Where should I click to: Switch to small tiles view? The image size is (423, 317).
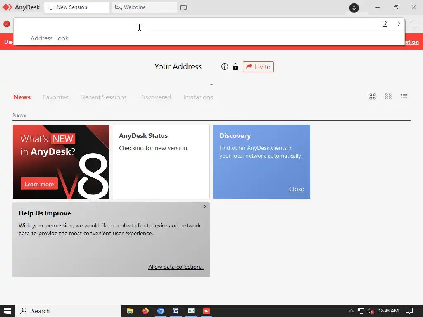[x=388, y=97]
